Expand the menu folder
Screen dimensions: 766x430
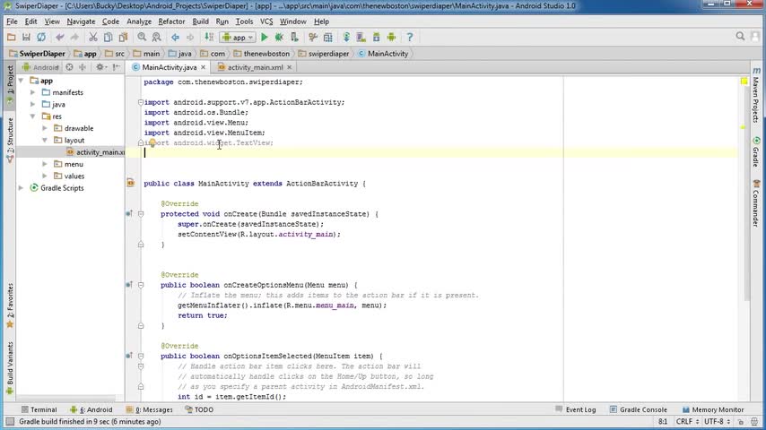point(45,164)
